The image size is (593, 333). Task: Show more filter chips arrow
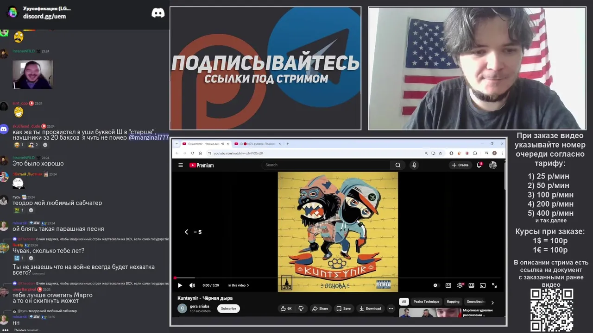coord(492,302)
